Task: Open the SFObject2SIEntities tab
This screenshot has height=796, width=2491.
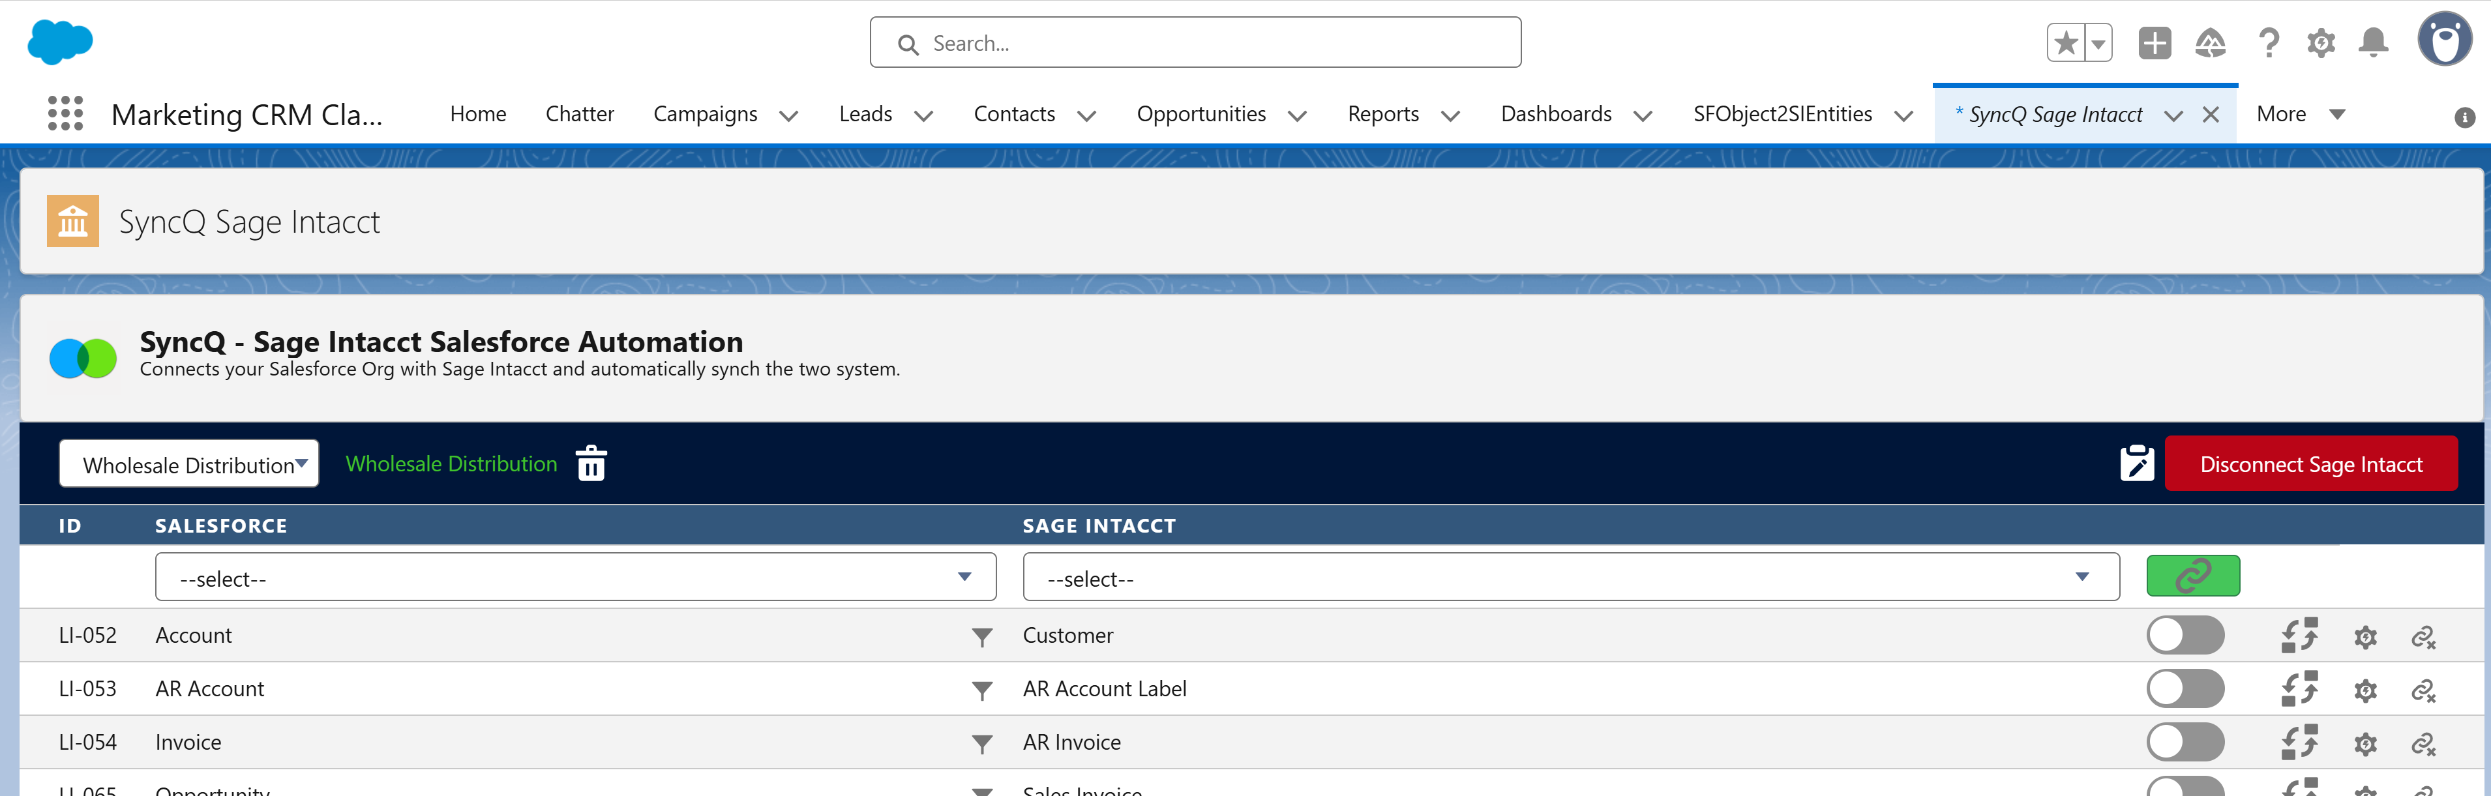Action: click(x=1782, y=114)
